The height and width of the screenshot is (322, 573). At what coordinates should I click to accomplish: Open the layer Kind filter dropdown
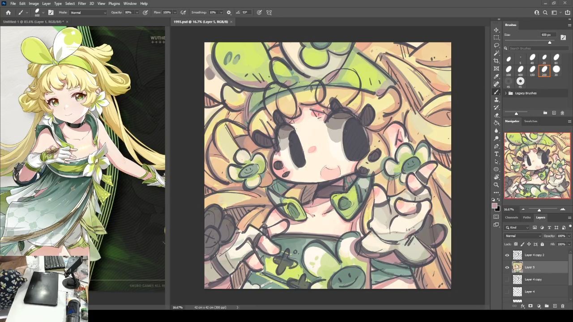tap(517, 228)
